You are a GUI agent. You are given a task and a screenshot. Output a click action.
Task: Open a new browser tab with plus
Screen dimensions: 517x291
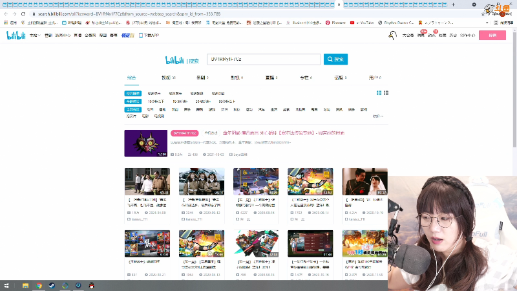[453, 5]
